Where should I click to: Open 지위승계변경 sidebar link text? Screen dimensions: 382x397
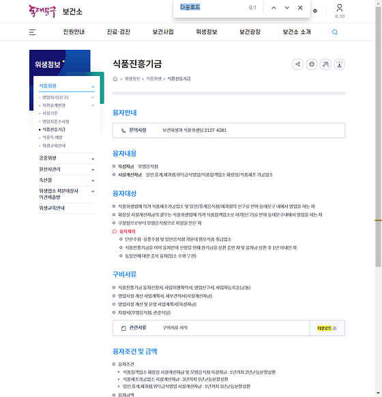pos(54,105)
